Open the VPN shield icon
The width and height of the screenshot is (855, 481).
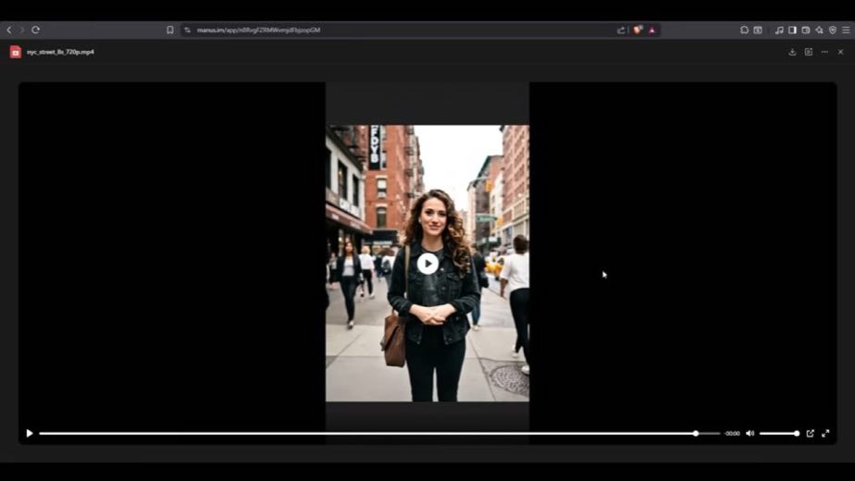(x=833, y=30)
